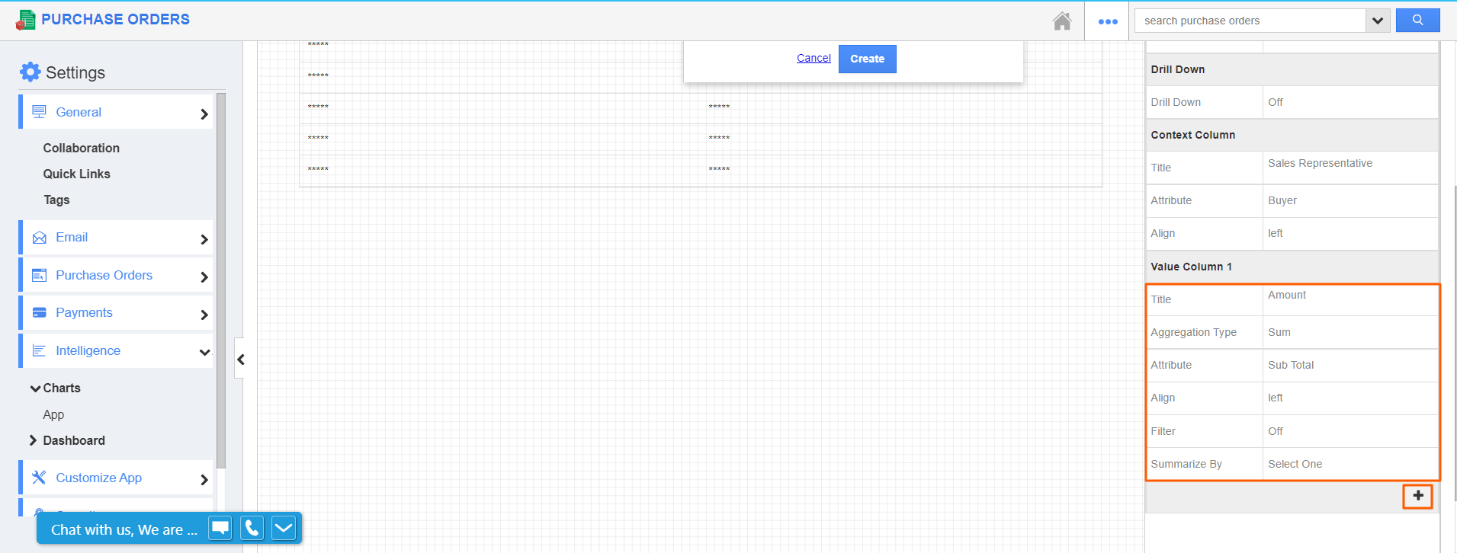1457x553 pixels.
Task: Go to the home page icon
Action: (1062, 21)
